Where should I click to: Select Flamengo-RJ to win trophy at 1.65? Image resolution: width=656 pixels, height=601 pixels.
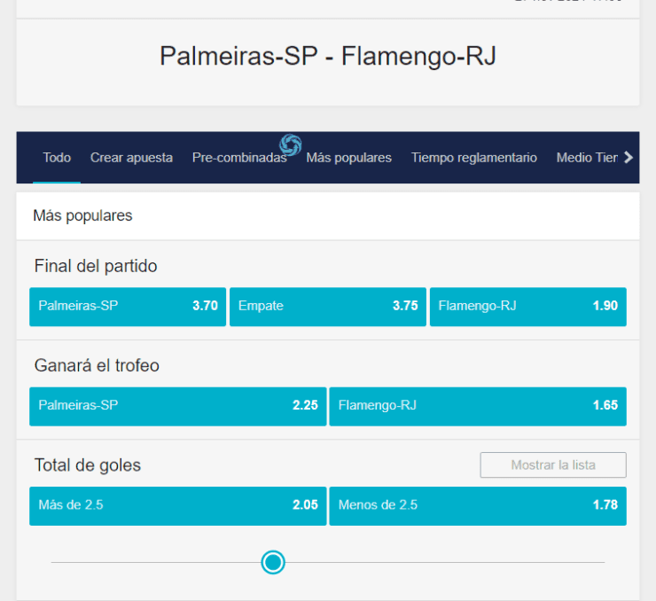tap(477, 406)
